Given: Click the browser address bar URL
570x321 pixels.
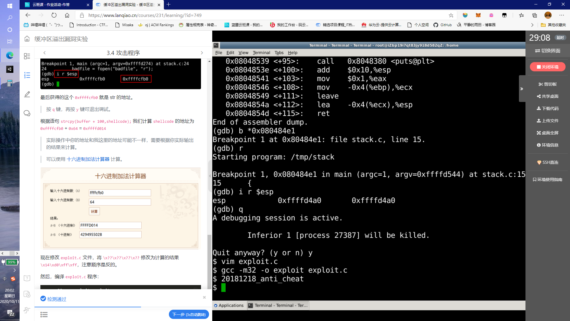Looking at the screenshot, I should [x=145, y=15].
